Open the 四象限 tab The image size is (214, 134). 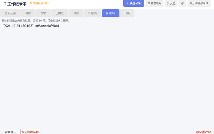pos(93,13)
